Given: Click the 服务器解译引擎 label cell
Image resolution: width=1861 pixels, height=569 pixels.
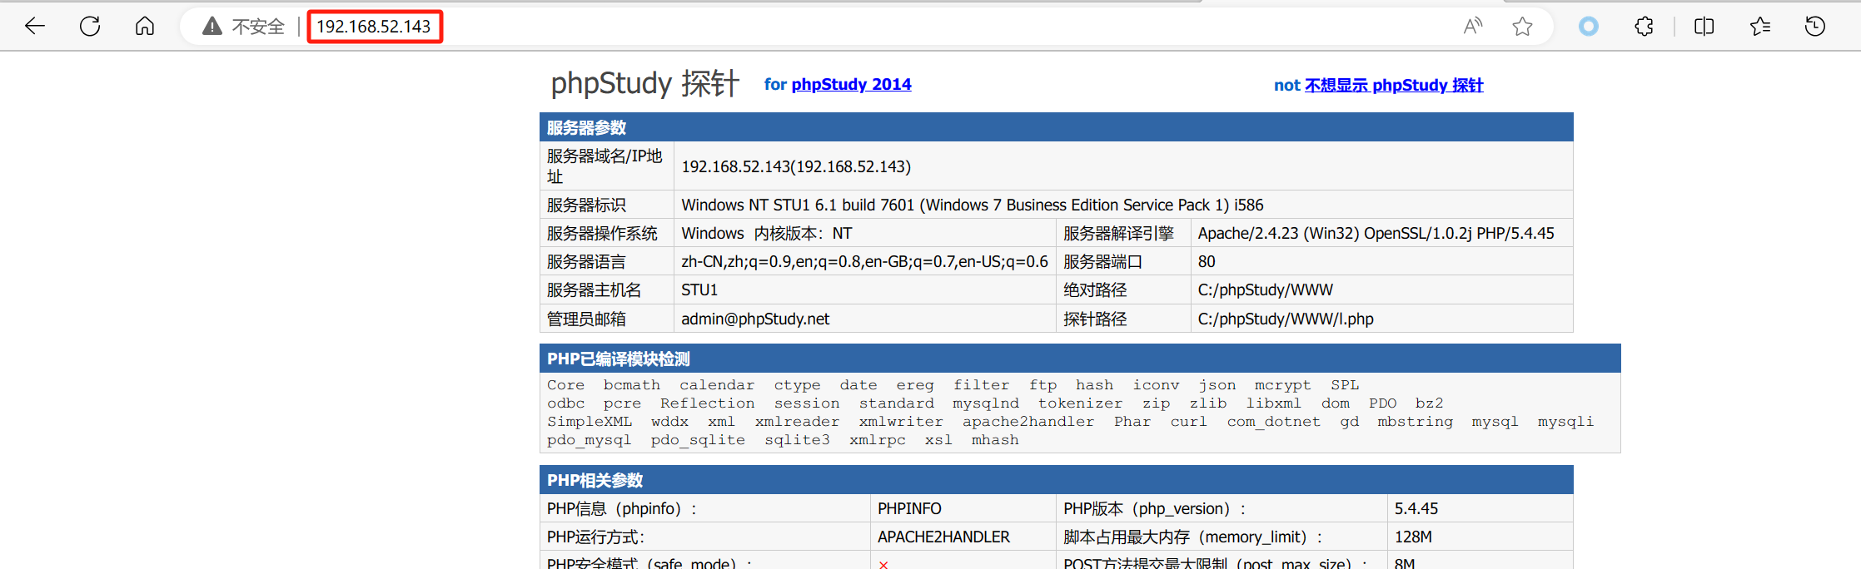Looking at the screenshot, I should click(1123, 233).
